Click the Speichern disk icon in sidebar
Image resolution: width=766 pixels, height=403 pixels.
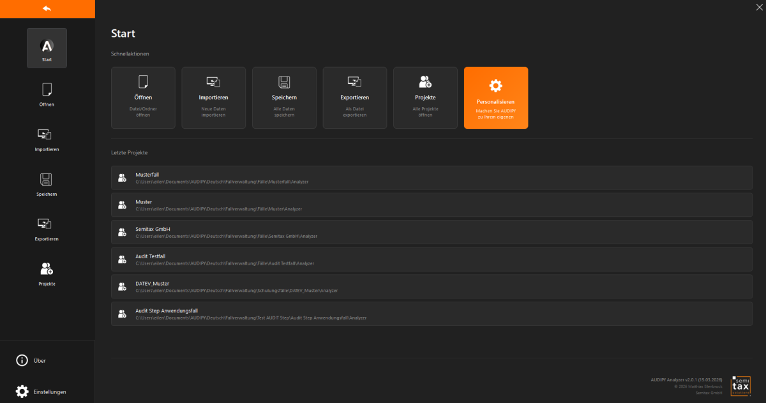(47, 182)
